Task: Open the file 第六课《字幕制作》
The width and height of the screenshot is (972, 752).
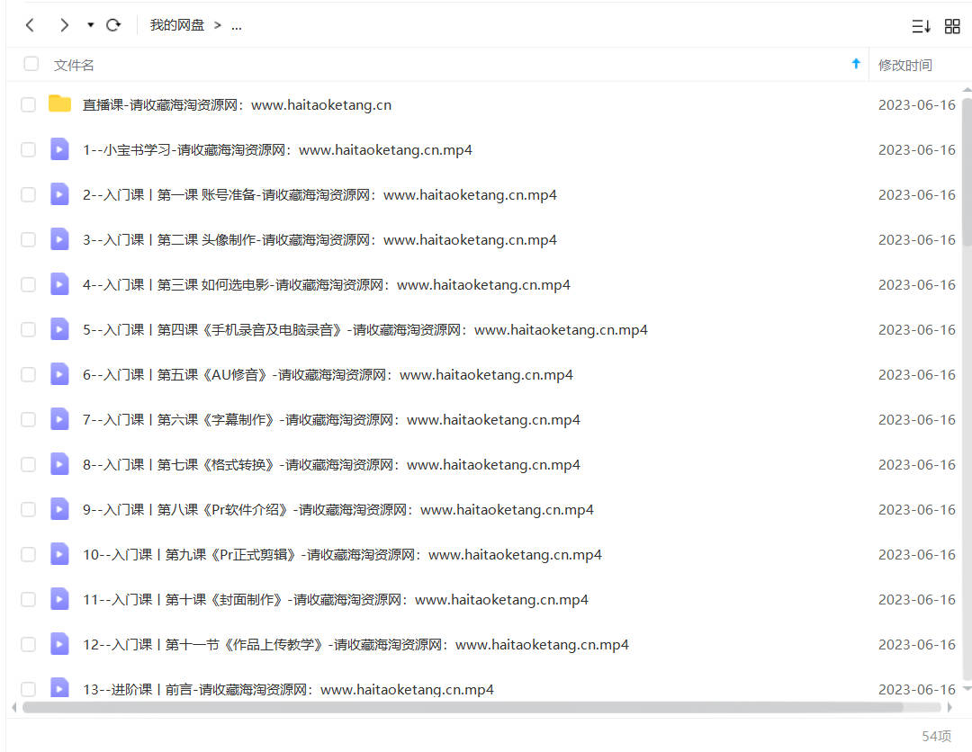Action: 331,420
